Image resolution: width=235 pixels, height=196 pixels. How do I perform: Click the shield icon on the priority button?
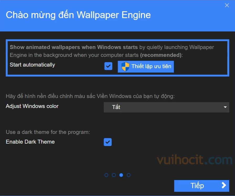125,67
